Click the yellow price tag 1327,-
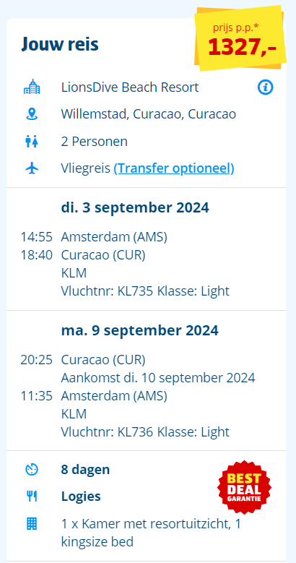 (240, 38)
